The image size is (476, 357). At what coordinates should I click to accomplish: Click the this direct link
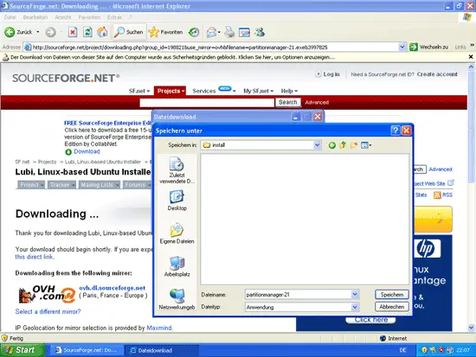(35, 257)
